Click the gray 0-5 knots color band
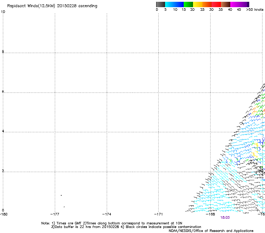 point(160,4)
